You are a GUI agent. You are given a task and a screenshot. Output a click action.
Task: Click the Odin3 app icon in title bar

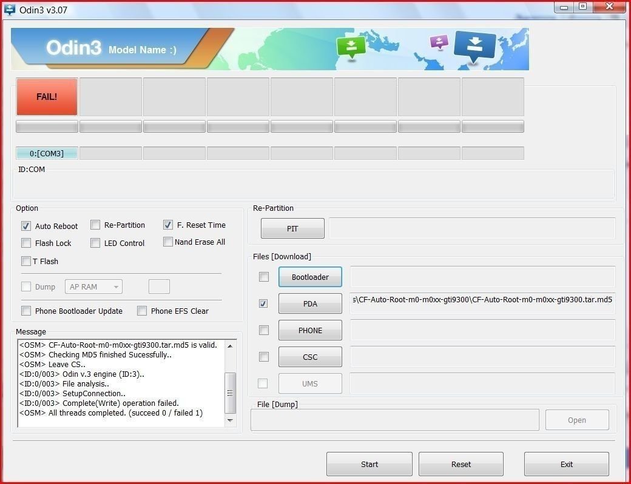coord(10,10)
